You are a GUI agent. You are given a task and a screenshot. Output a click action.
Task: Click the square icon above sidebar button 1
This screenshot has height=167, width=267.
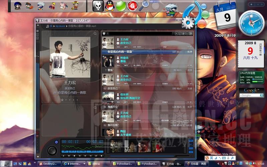click(x=37, y=31)
